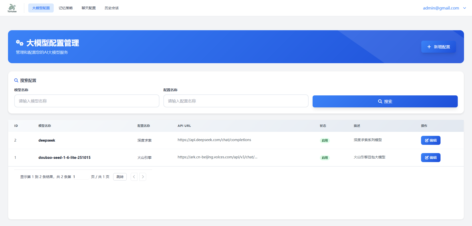Viewport: 472px width, 226px height.
Task: Click the 操作 column header
Action: [424, 126]
